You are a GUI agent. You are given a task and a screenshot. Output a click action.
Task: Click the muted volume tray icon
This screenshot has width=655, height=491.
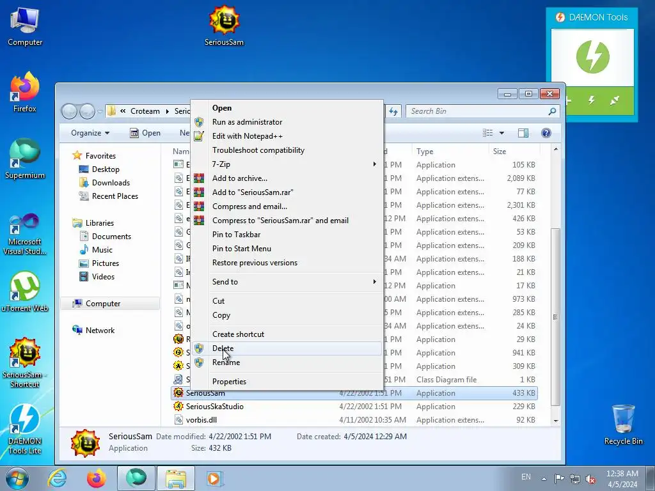point(590,479)
